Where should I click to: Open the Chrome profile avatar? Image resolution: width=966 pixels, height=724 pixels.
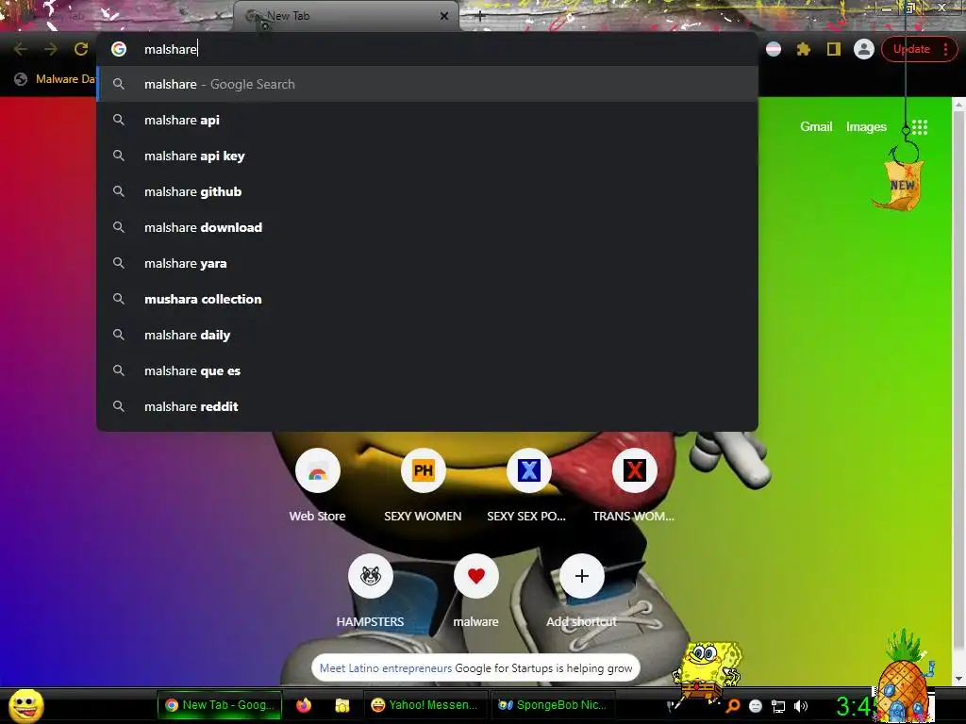pyautogui.click(x=864, y=49)
